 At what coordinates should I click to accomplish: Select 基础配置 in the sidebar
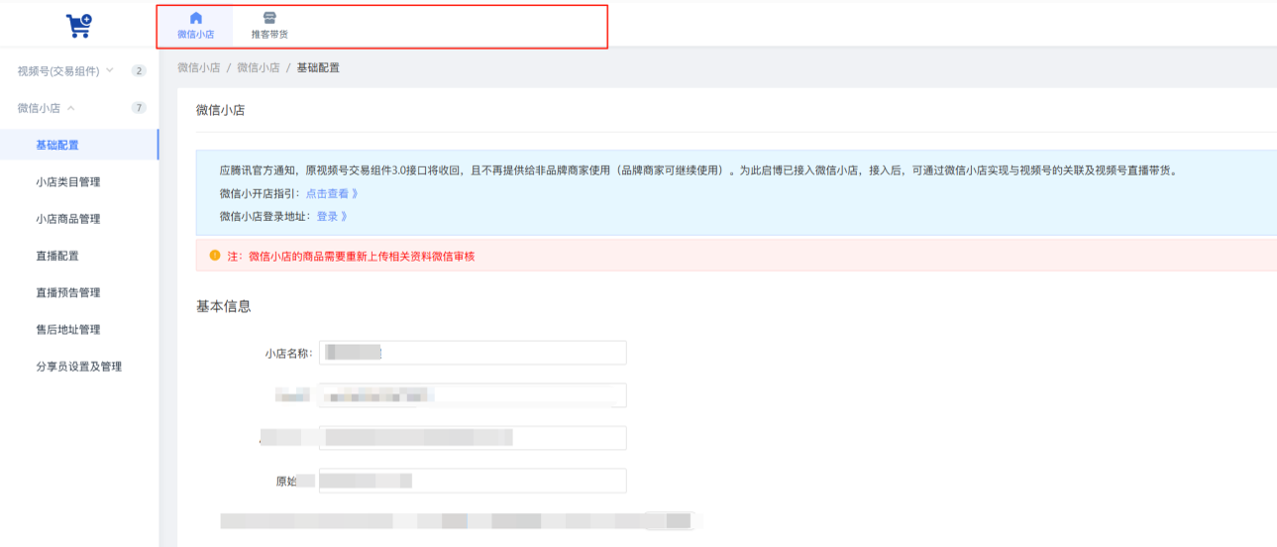tap(79, 145)
